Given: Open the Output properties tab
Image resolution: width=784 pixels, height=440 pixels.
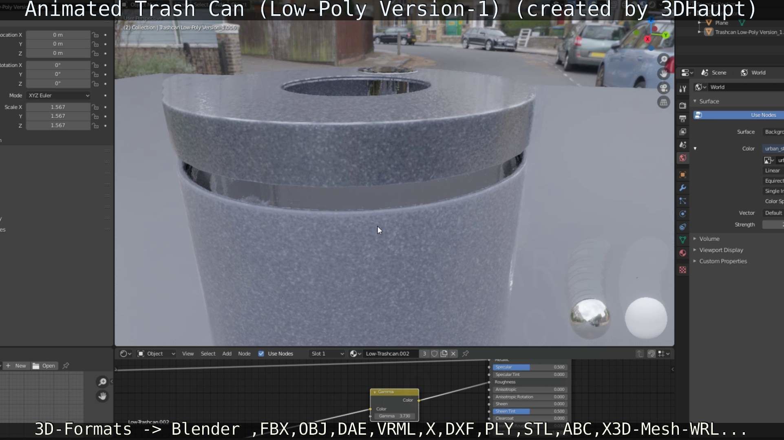Looking at the screenshot, I should 682,119.
